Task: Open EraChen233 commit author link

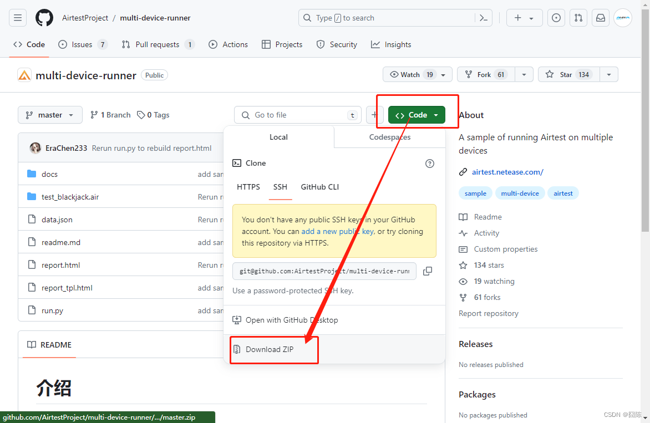Action: click(x=67, y=148)
